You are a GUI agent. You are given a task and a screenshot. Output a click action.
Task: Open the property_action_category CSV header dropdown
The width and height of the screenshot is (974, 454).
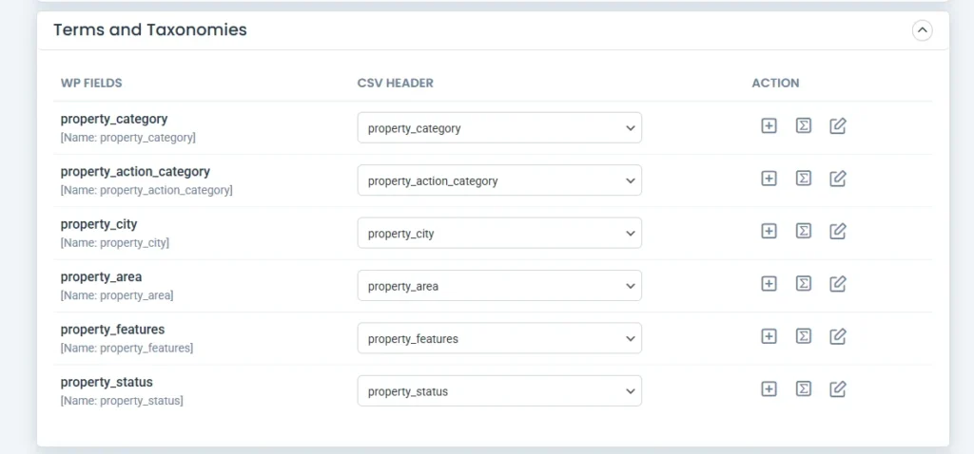(499, 180)
